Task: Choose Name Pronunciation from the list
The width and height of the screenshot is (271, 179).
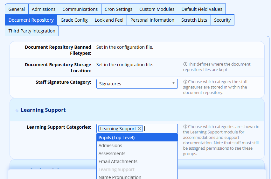Action: 120,177
